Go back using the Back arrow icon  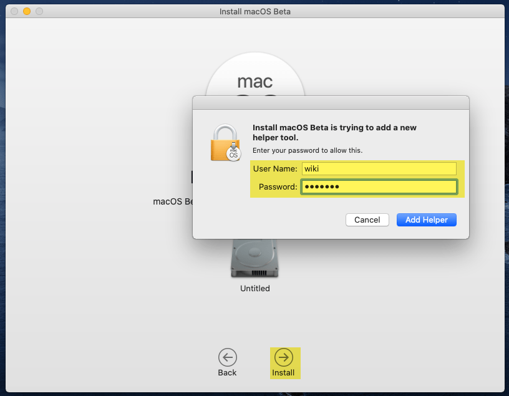(228, 357)
